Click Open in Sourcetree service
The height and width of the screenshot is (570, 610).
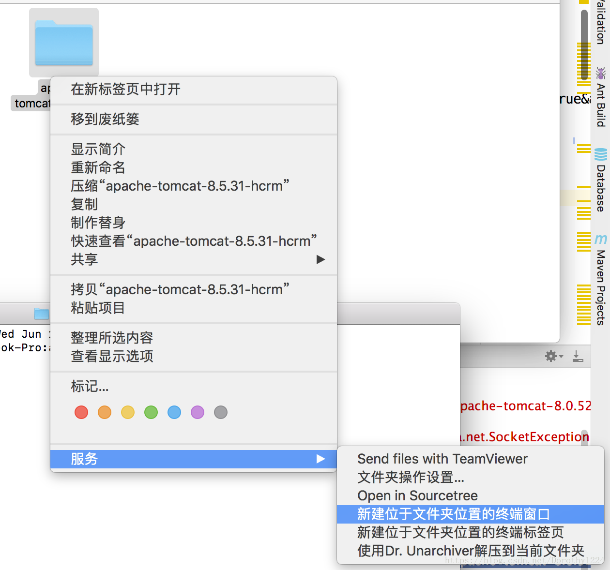coord(417,495)
